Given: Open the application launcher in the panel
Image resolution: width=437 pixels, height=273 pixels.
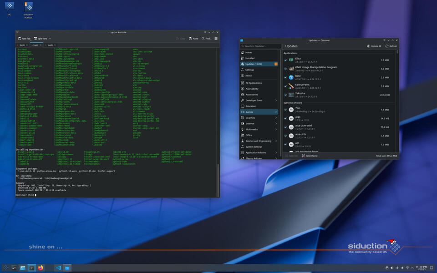Looking at the screenshot, I should click(x=5, y=268).
